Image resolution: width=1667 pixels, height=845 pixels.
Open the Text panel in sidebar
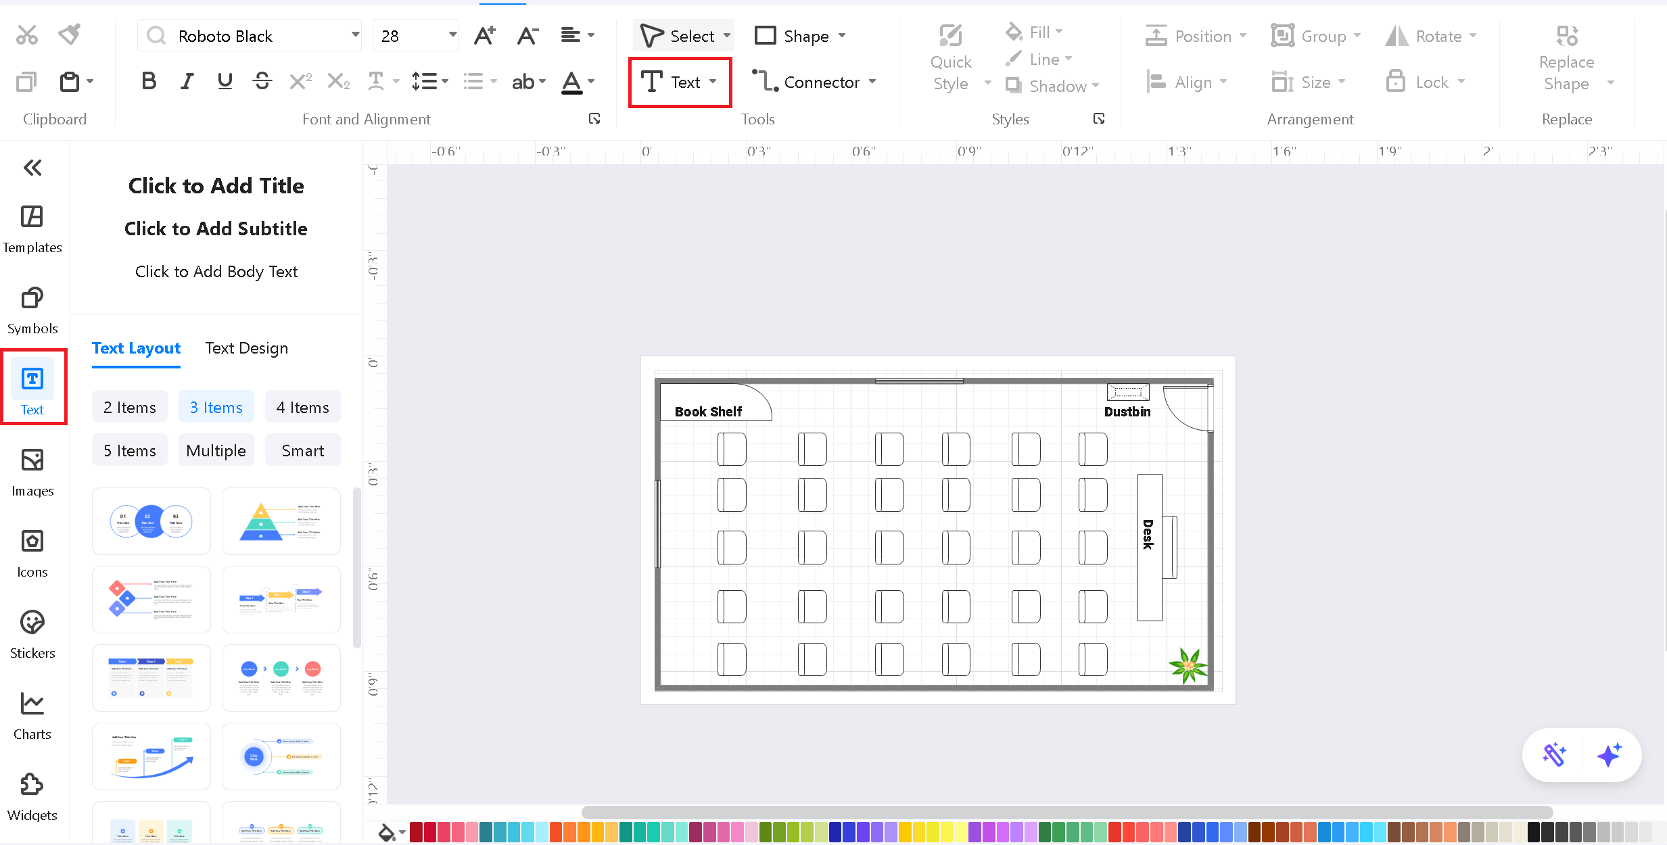[32, 387]
